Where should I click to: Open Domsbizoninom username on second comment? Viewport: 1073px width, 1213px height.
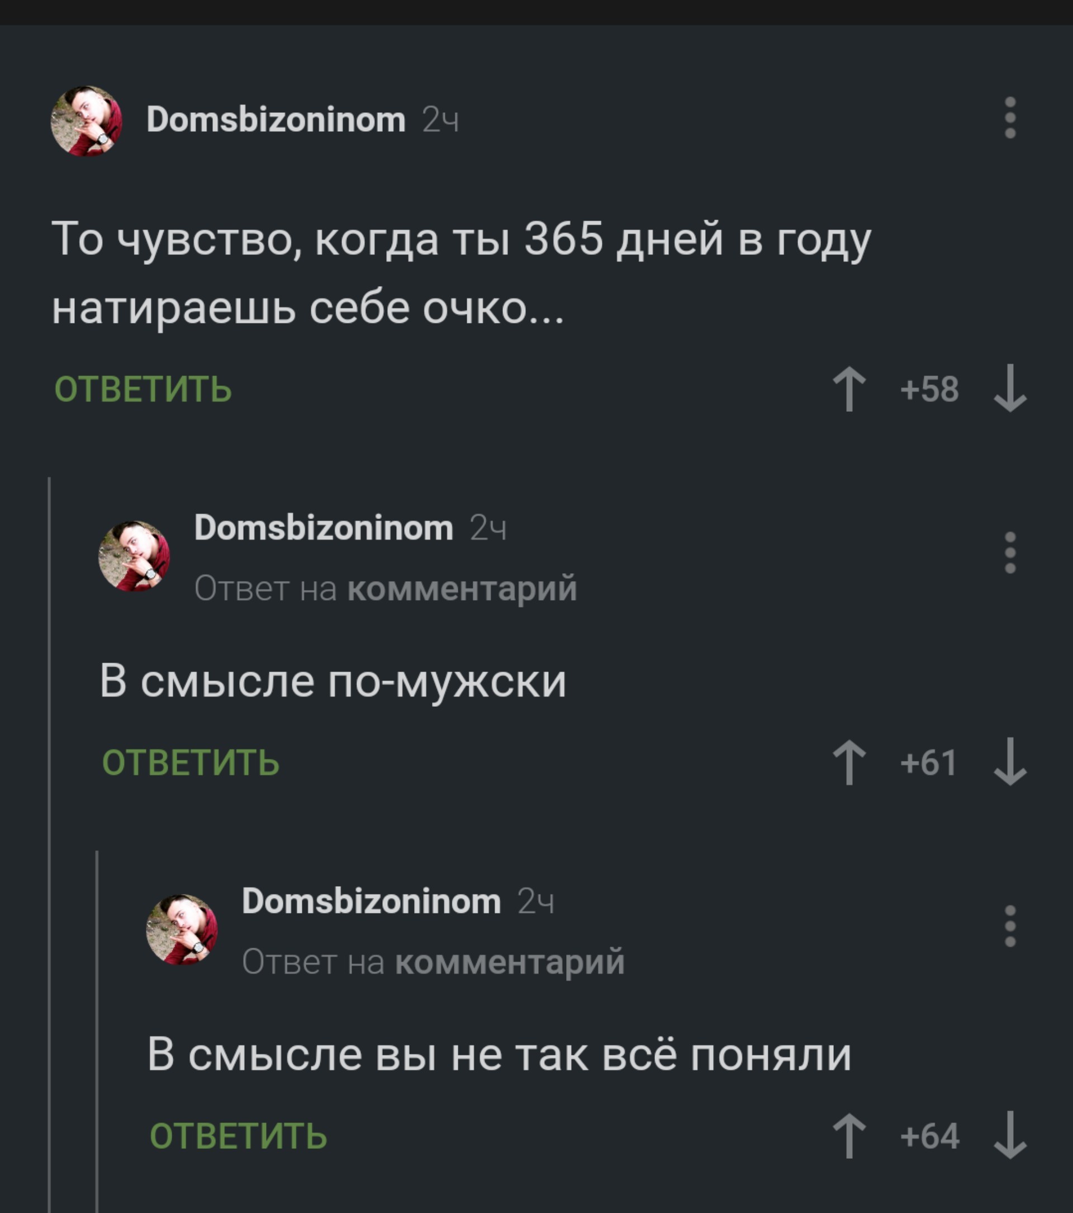point(324,527)
